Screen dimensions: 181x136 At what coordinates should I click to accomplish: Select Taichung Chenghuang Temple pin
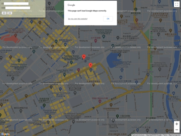pyautogui.click(x=48, y=122)
